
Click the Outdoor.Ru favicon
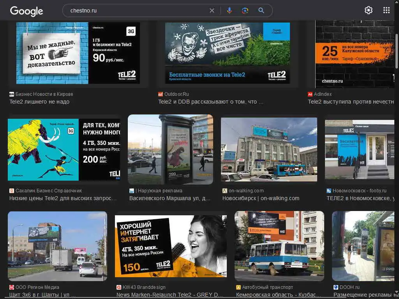coord(160,94)
